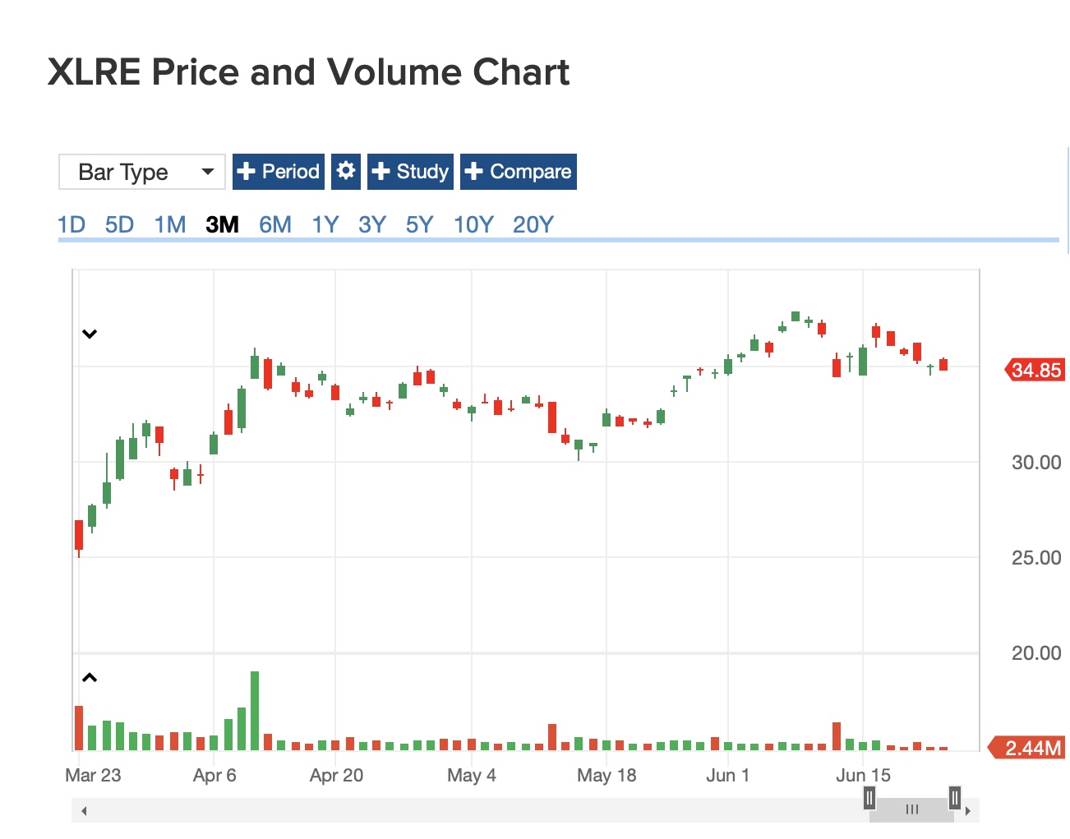Click the right range slider handle
Viewport: 1070px width, 839px height.
click(x=954, y=798)
